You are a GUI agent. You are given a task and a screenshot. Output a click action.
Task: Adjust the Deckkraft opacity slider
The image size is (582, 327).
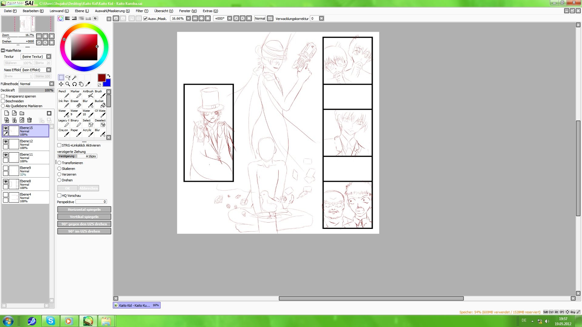pyautogui.click(x=36, y=90)
